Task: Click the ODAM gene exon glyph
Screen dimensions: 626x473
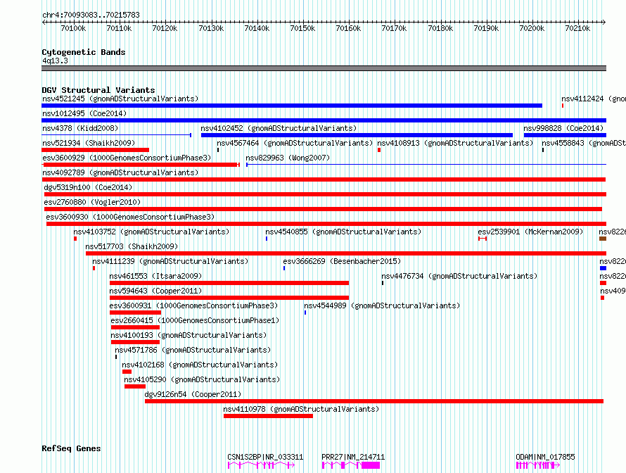Action: 538,465
